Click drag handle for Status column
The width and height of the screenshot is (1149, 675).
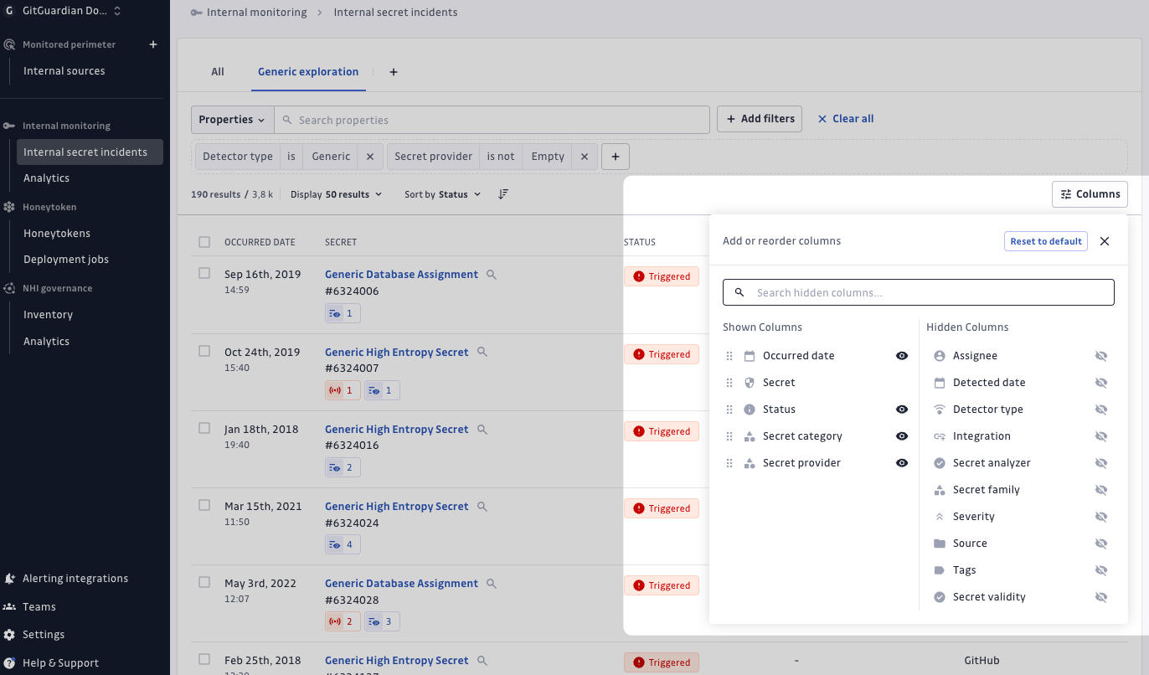pyautogui.click(x=729, y=410)
